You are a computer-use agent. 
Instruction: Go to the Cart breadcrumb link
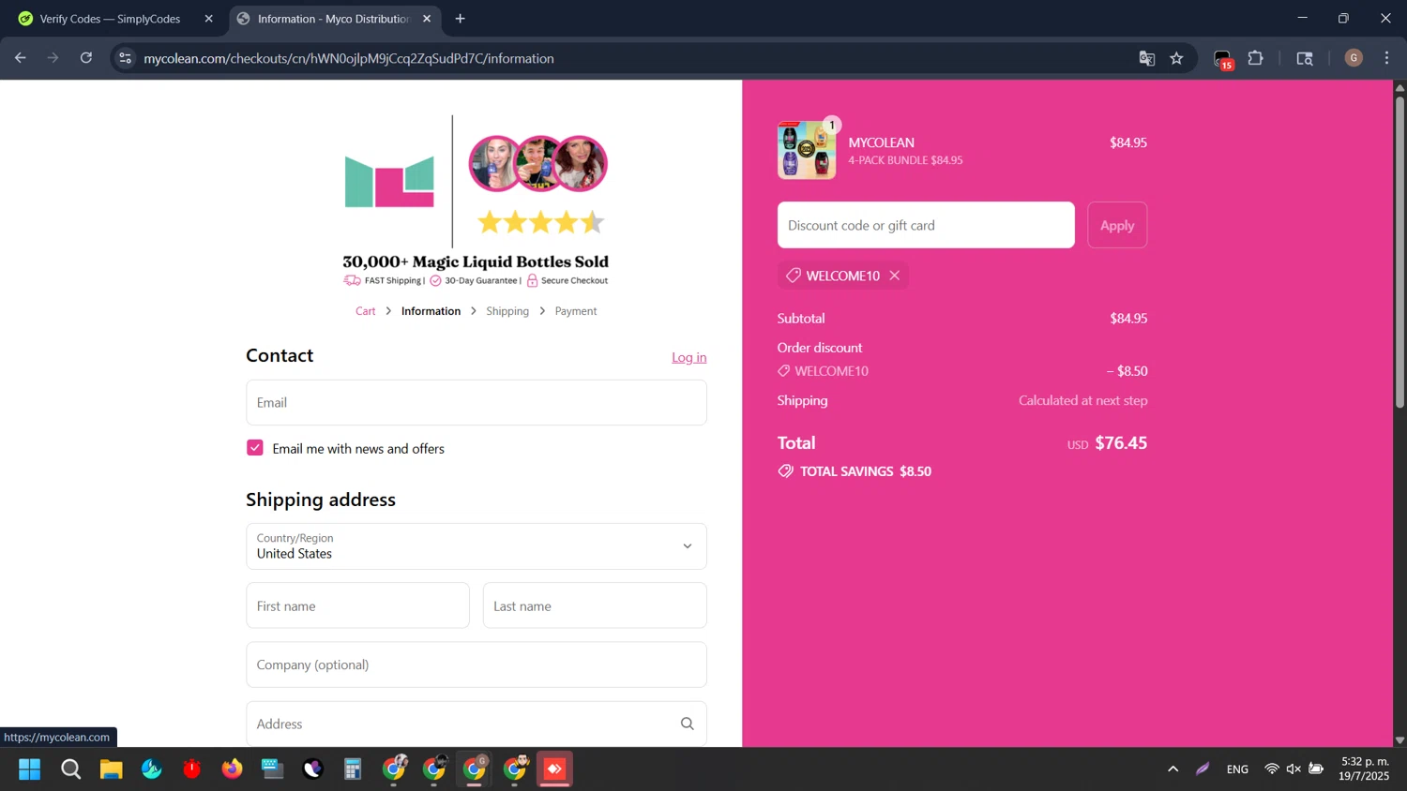point(365,311)
